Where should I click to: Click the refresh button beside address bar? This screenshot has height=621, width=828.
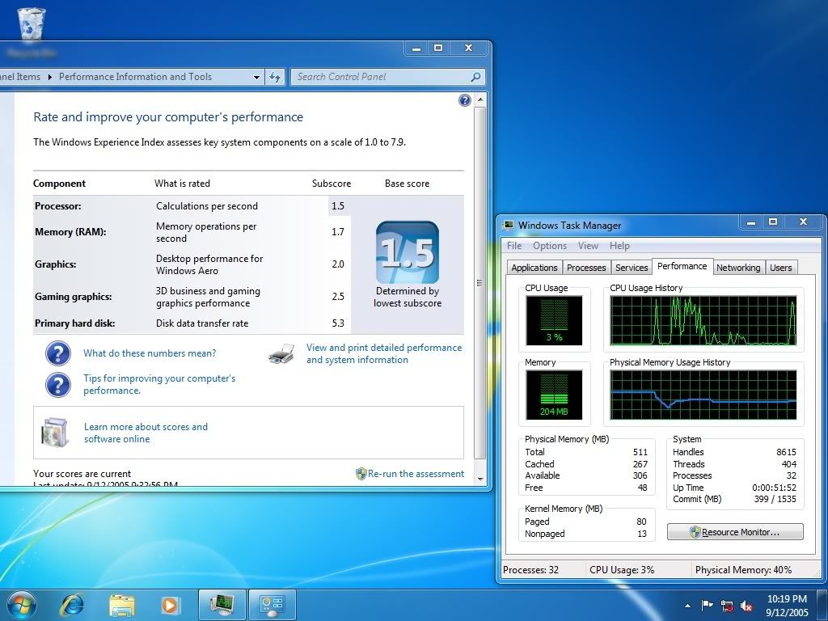pos(275,77)
